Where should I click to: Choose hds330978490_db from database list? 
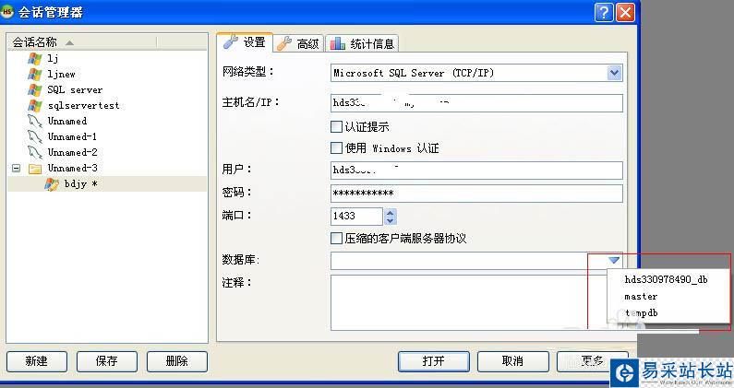click(x=666, y=279)
